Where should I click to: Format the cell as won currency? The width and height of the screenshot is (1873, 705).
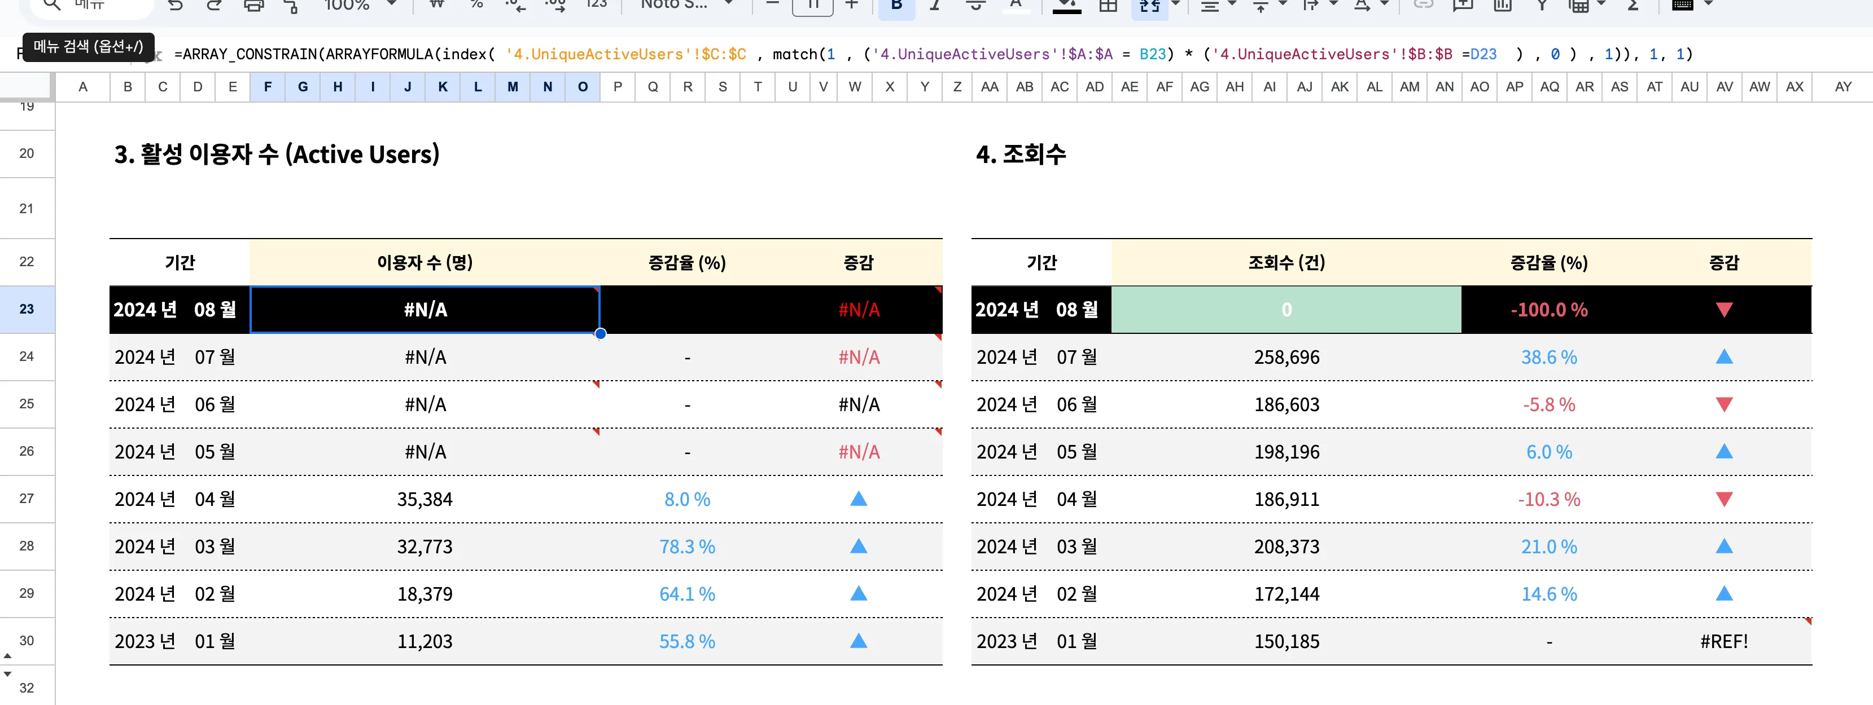[x=436, y=5]
